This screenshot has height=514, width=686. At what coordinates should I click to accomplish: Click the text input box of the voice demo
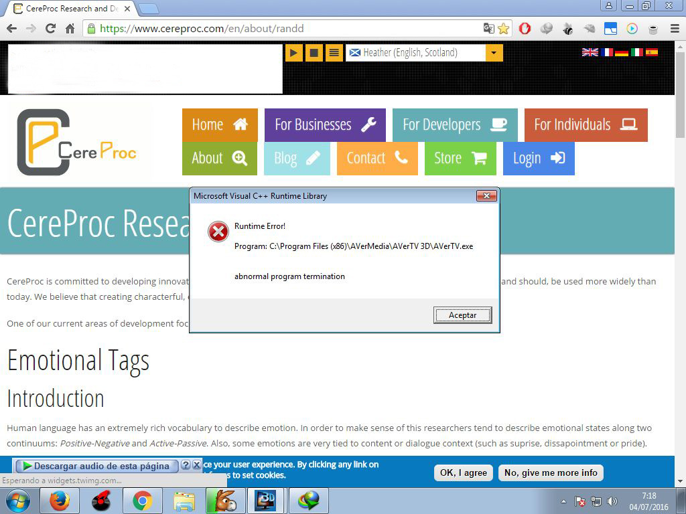click(x=145, y=69)
